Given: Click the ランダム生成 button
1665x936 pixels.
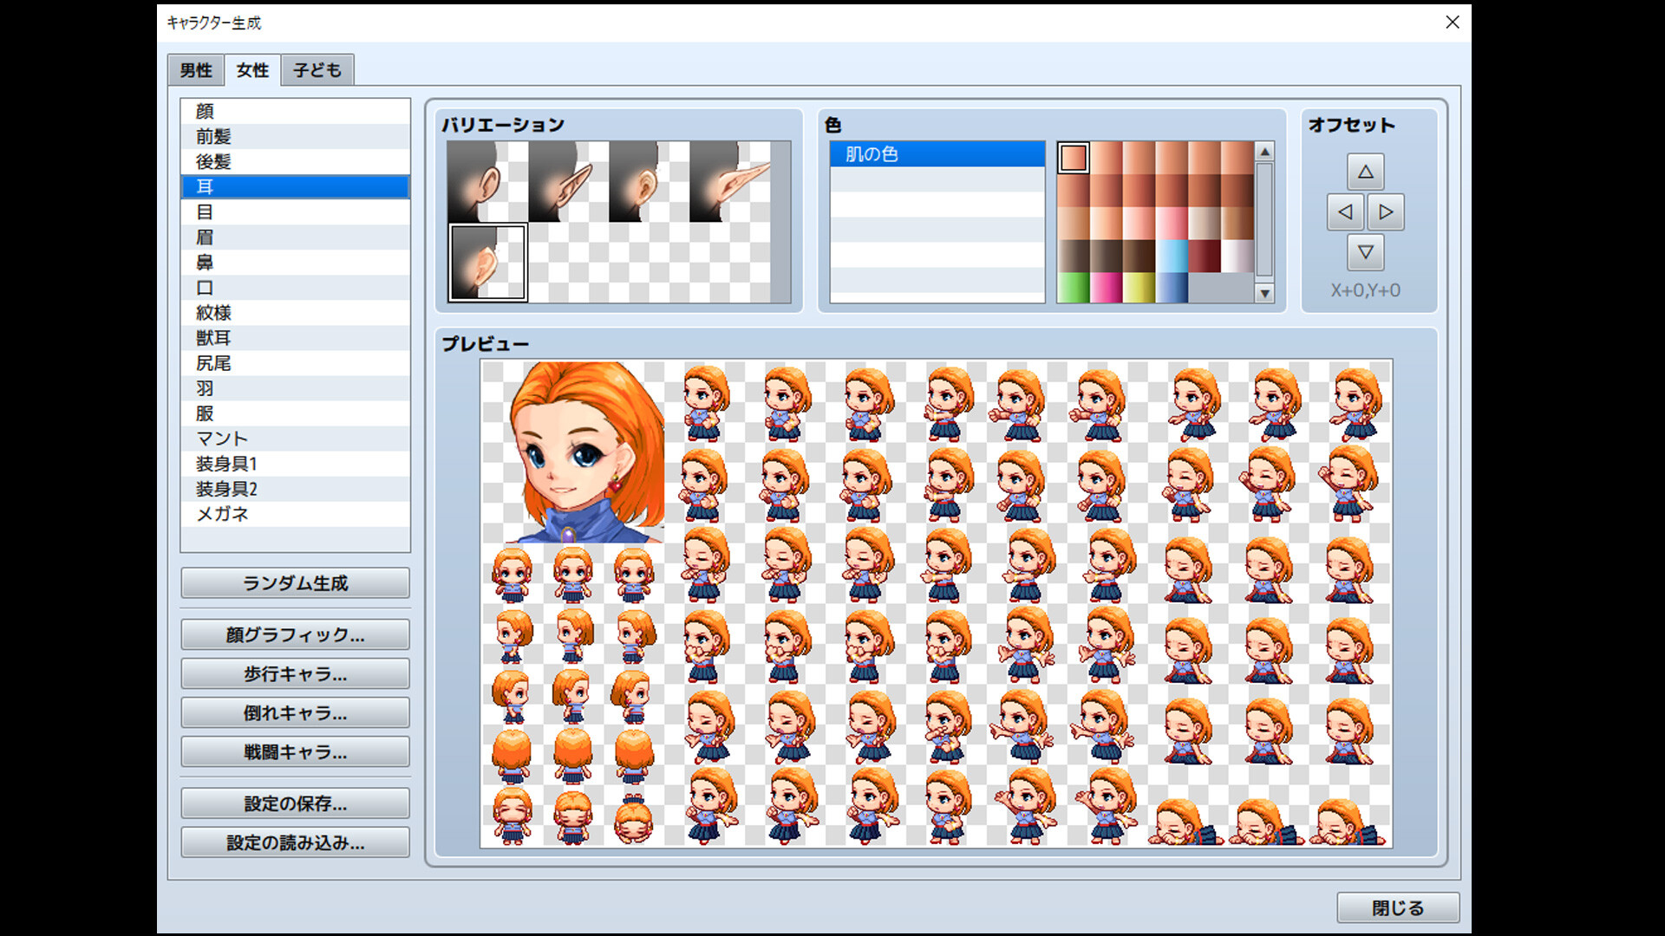Looking at the screenshot, I should click(x=295, y=582).
